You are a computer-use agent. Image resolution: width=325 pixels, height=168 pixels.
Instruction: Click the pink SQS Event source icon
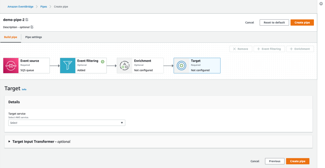11,65
